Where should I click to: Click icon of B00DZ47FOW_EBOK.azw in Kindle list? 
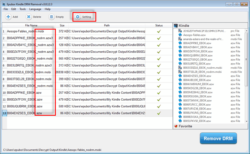point(180,51)
